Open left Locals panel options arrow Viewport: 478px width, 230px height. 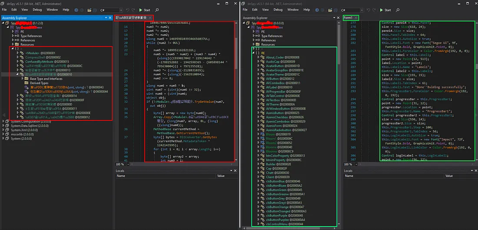pos(231,171)
